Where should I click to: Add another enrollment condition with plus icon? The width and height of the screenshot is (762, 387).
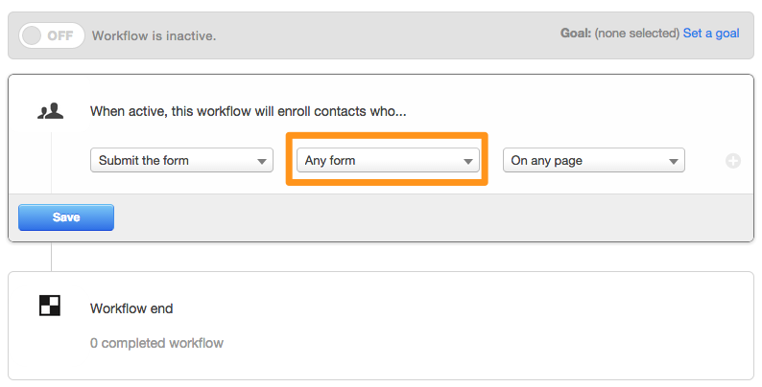(x=733, y=161)
